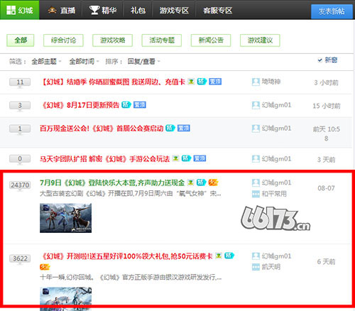Click the 置顶 badge on 百万现金送公会 thread

tap(184, 129)
